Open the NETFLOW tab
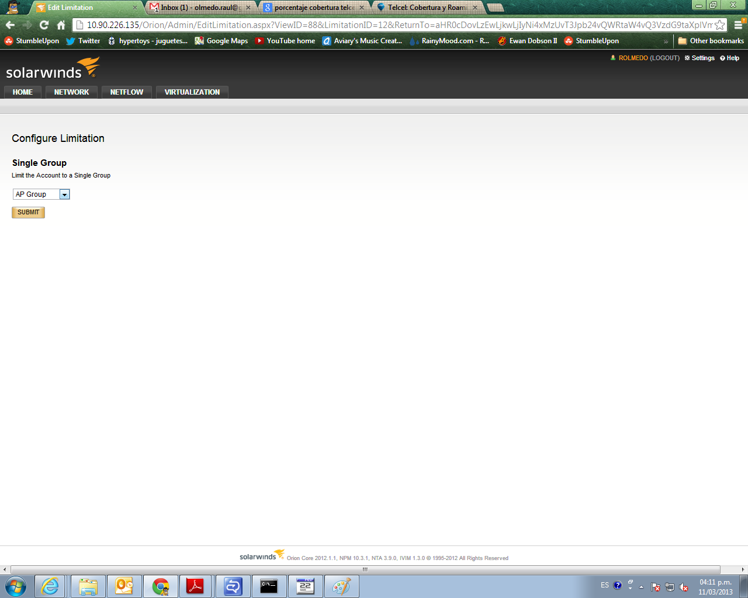 point(127,92)
